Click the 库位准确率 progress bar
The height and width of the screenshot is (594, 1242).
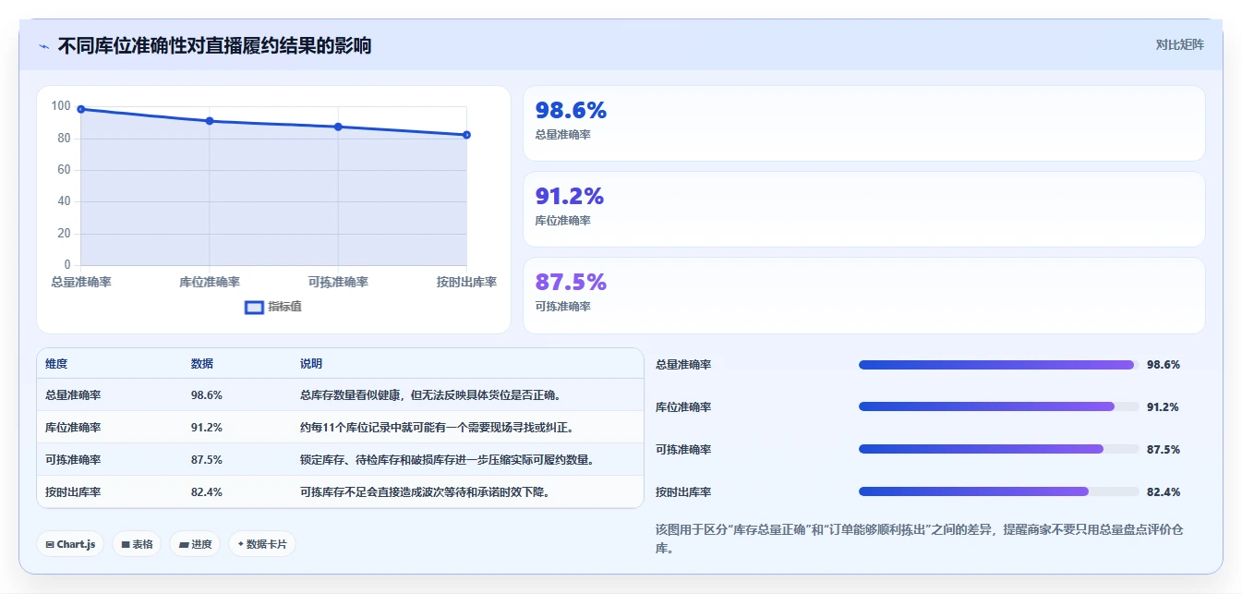coord(998,407)
